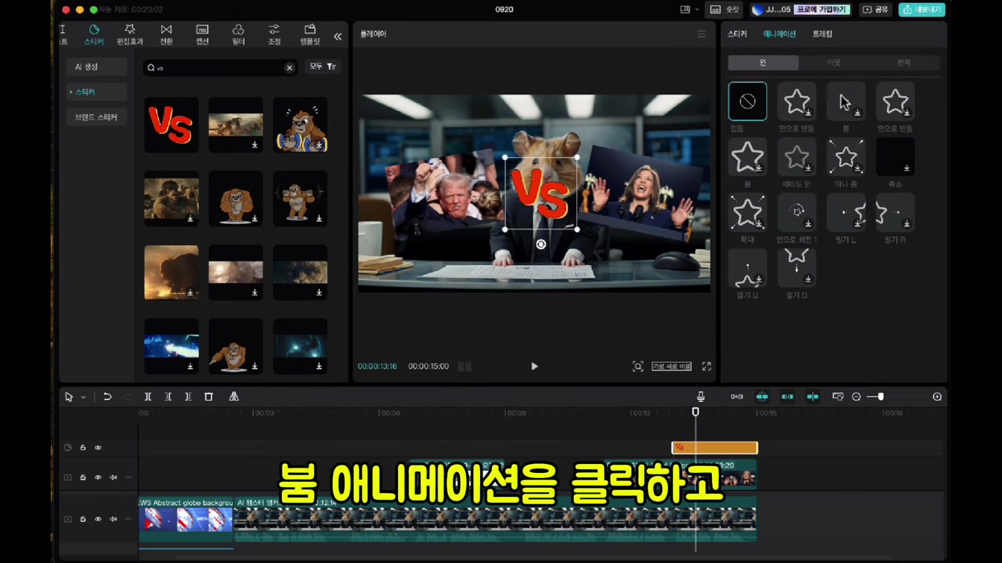Delete the selected clip with trash icon

(x=209, y=397)
